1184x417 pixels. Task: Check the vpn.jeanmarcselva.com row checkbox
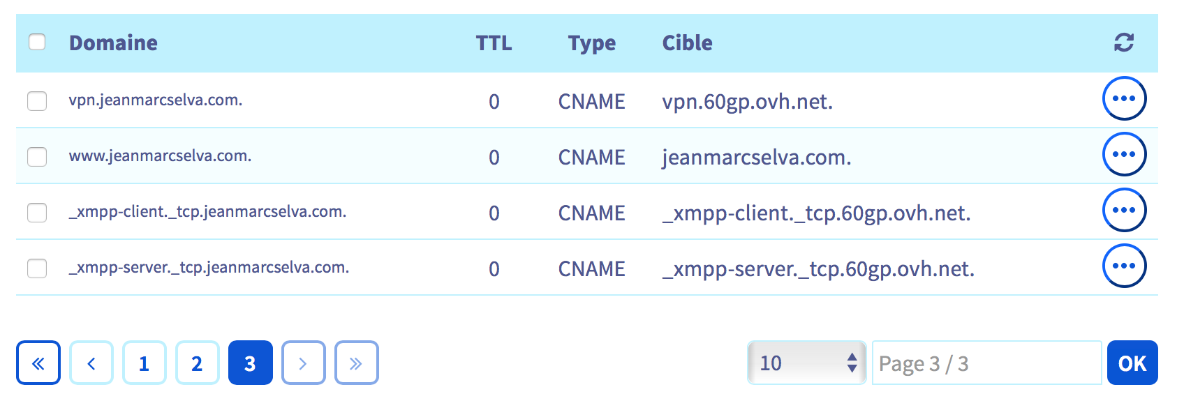coord(37,101)
